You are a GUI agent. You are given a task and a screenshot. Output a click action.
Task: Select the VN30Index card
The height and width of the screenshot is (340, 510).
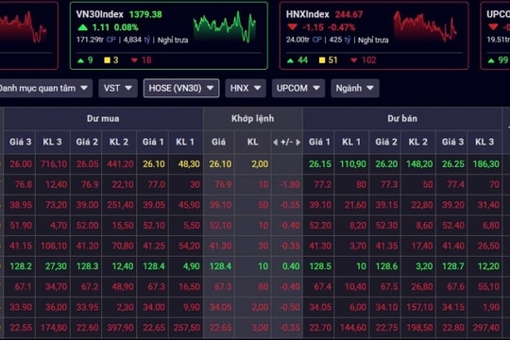(x=169, y=36)
